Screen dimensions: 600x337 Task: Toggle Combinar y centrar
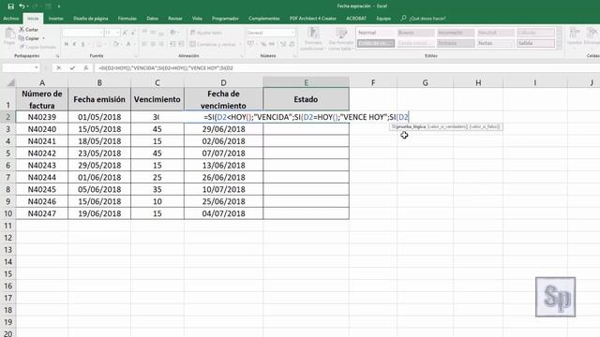point(213,44)
